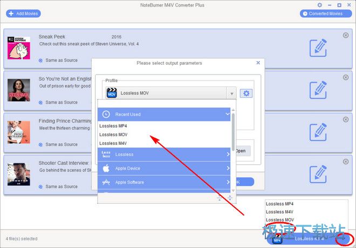Click the profile list scroll-up arrow
Viewport: 356px width, 248px height.
click(233, 110)
